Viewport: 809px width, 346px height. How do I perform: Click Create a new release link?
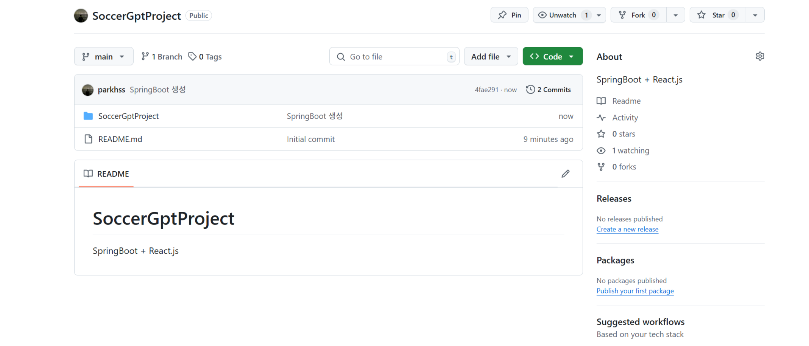(627, 229)
